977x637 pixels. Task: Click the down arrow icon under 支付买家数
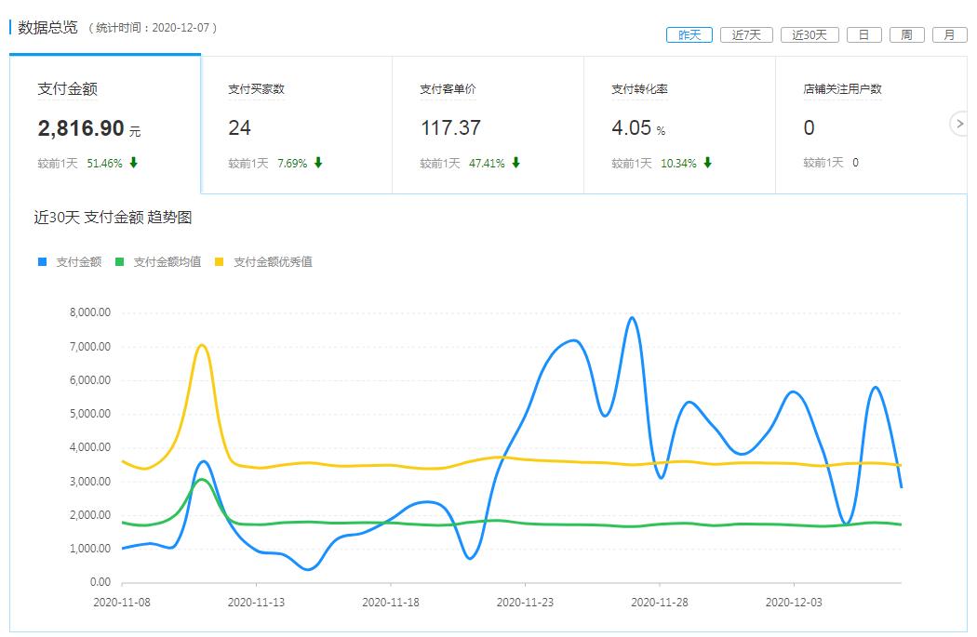click(318, 163)
